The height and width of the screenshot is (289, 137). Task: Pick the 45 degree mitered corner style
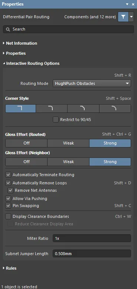[84, 108]
